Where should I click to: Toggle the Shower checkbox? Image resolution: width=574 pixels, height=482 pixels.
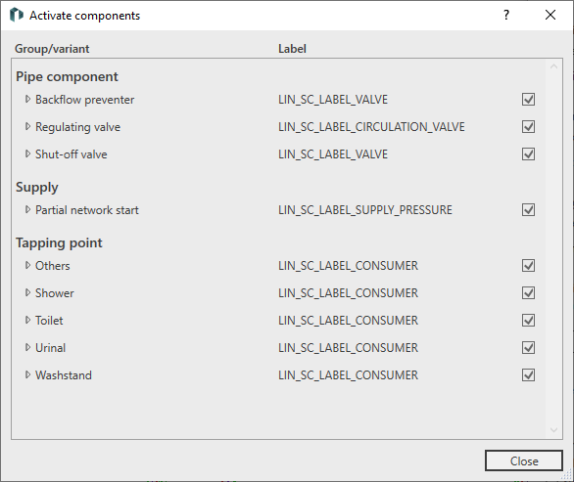(x=528, y=293)
